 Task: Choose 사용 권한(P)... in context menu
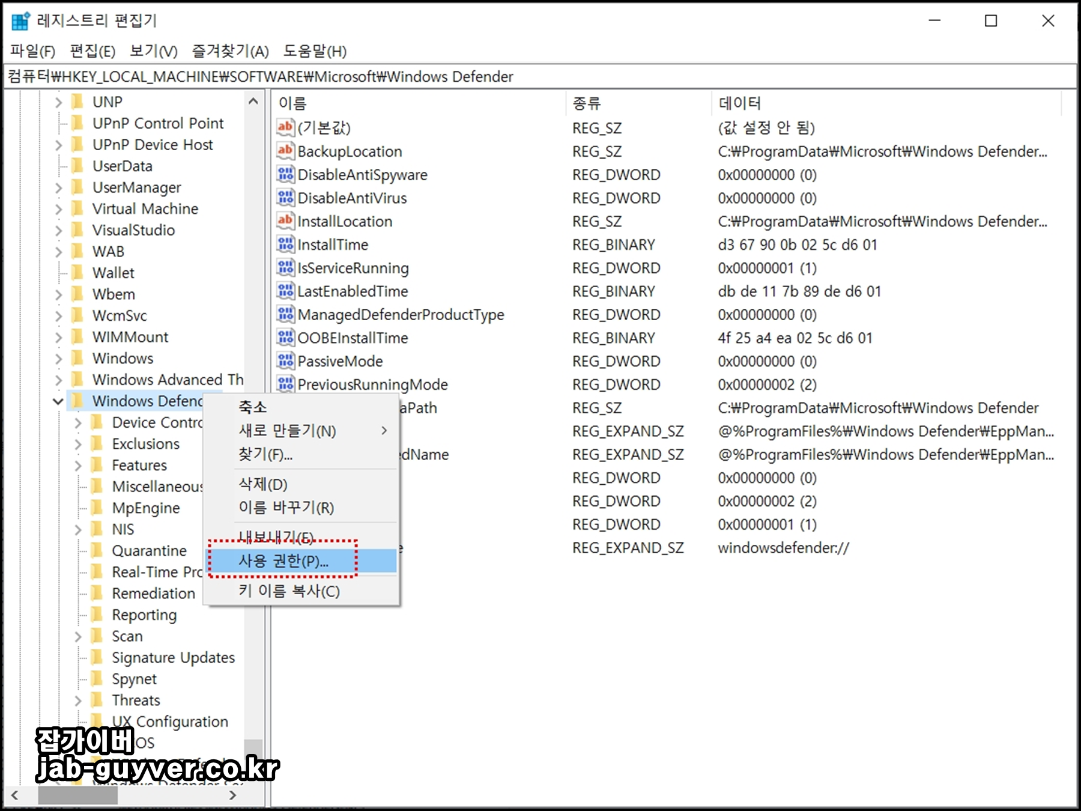[x=302, y=560]
